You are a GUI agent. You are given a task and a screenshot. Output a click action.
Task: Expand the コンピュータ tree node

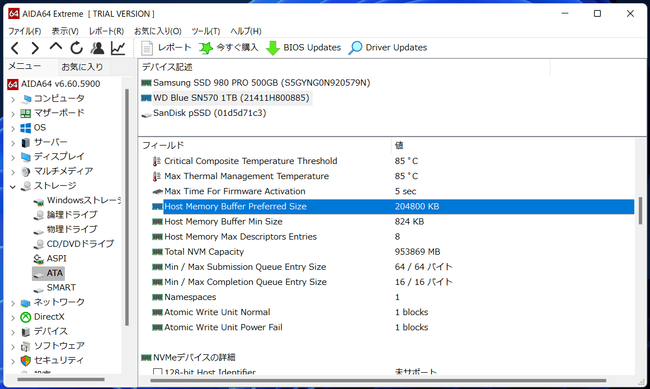point(13,99)
